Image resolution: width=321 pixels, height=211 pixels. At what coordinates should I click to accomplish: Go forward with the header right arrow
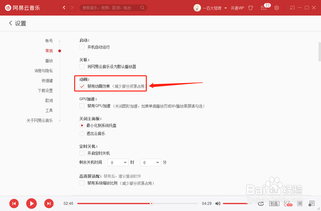(72, 8)
